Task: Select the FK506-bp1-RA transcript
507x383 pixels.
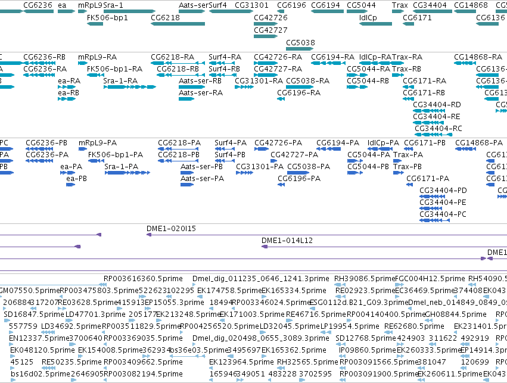Action: [x=96, y=75]
